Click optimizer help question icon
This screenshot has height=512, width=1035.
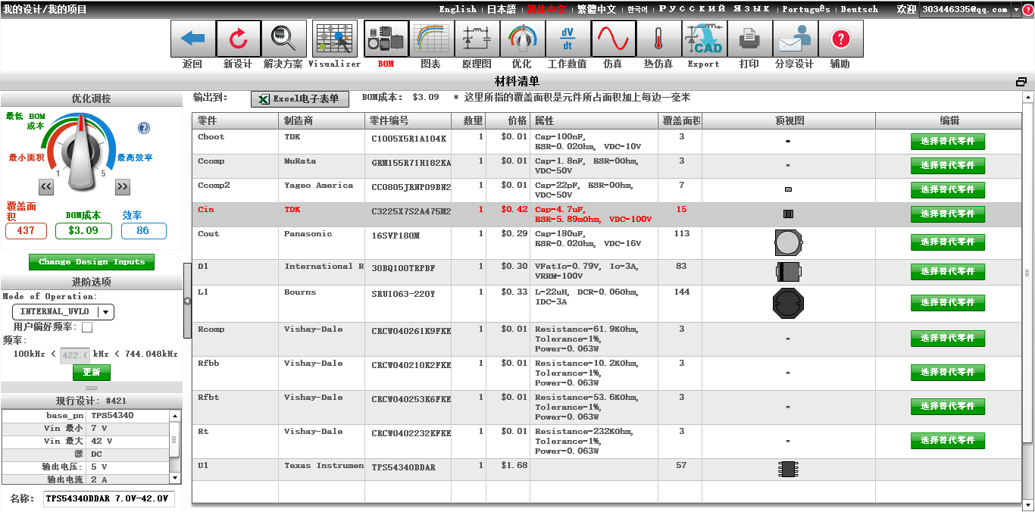(x=144, y=128)
